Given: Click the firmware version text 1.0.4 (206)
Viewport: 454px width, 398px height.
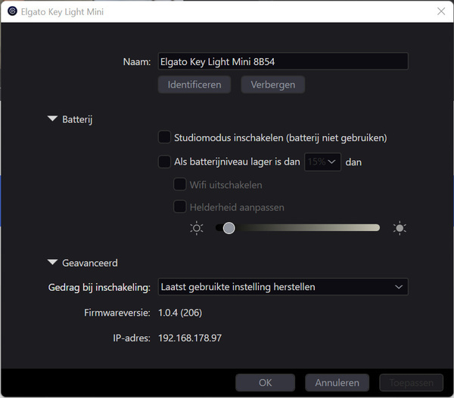Looking at the screenshot, I should coord(180,313).
